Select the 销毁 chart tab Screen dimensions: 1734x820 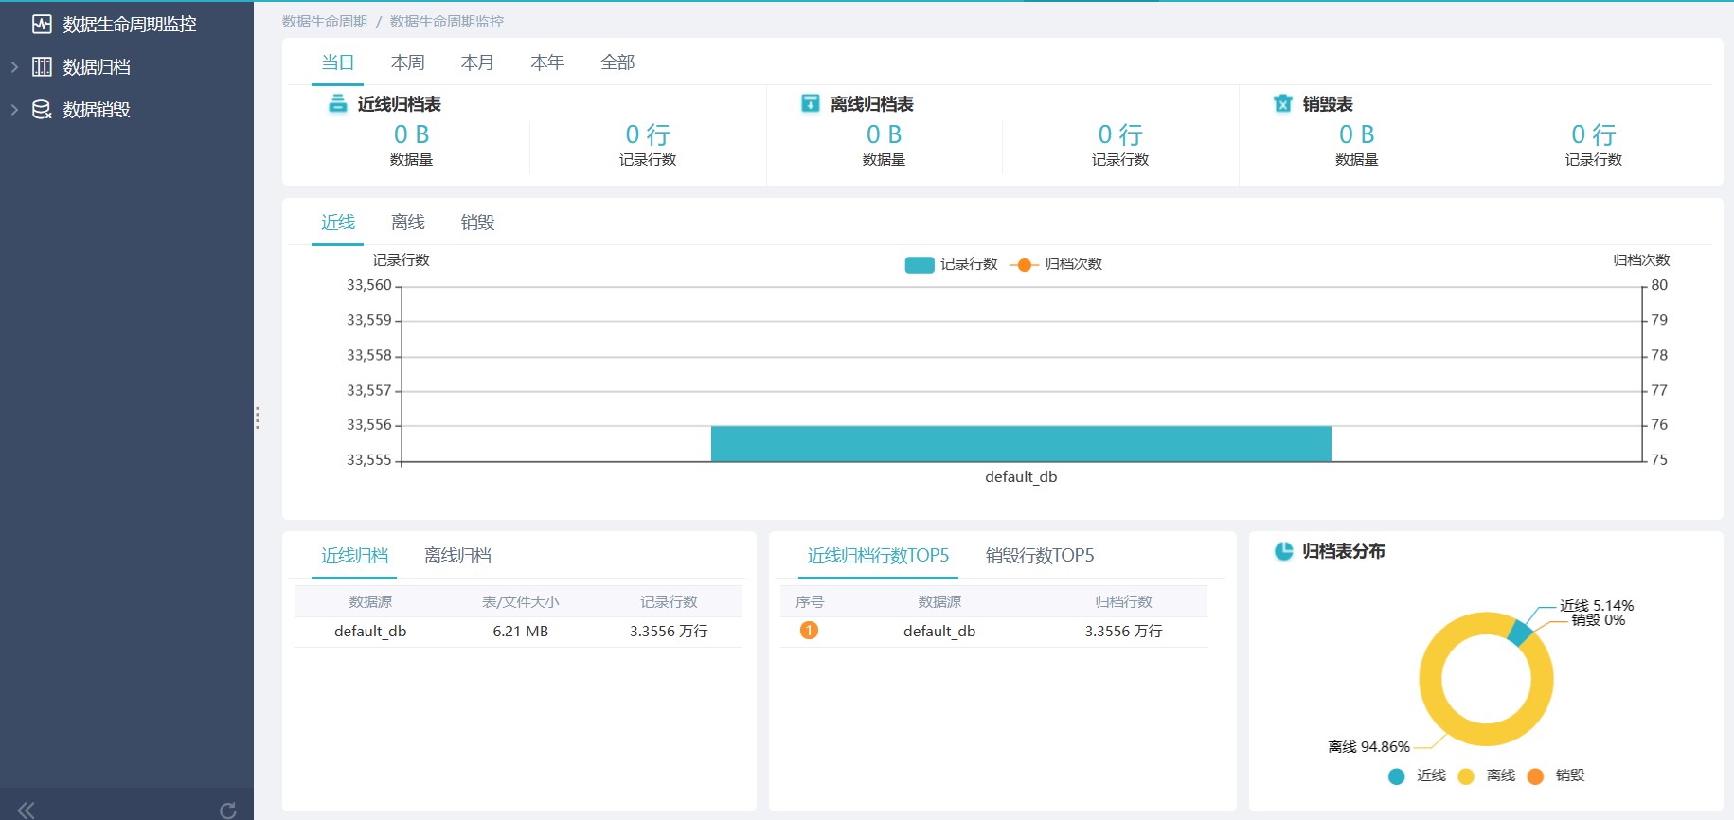click(x=477, y=222)
